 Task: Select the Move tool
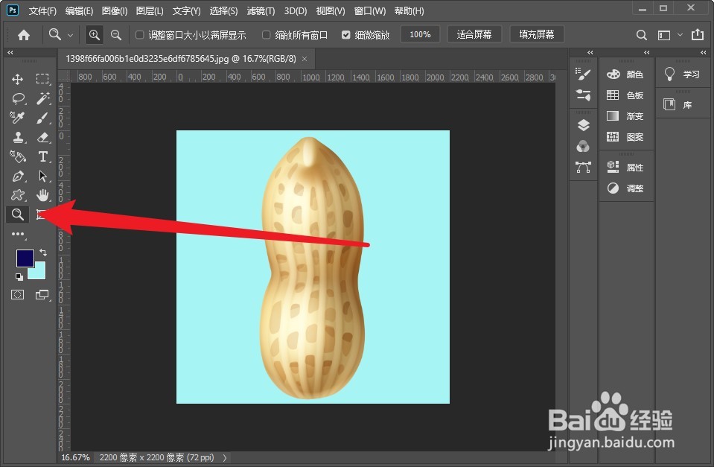point(16,78)
